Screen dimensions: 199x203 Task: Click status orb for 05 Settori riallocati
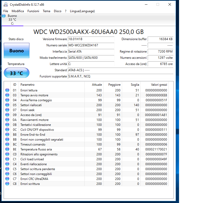tap(7, 105)
